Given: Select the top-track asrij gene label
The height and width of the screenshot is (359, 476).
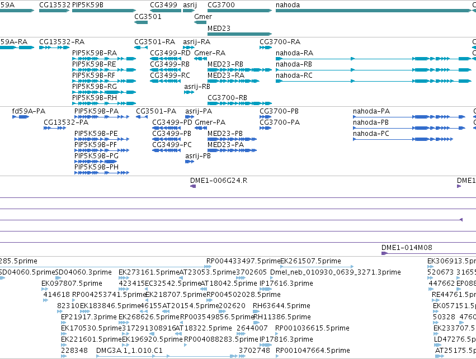Looking at the screenshot, I should coord(190,5).
